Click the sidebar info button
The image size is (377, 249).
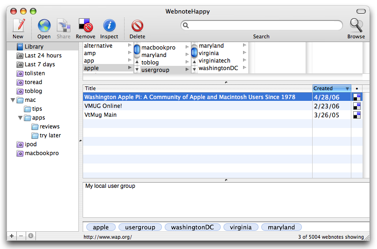[30, 236]
